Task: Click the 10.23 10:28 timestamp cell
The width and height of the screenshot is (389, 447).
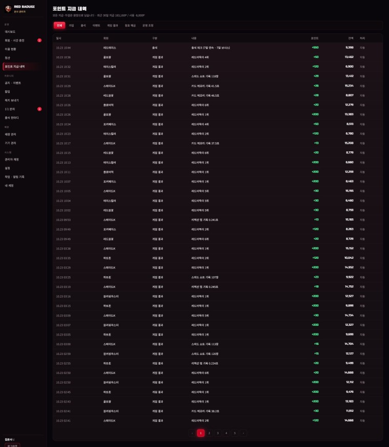Action: click(x=63, y=96)
